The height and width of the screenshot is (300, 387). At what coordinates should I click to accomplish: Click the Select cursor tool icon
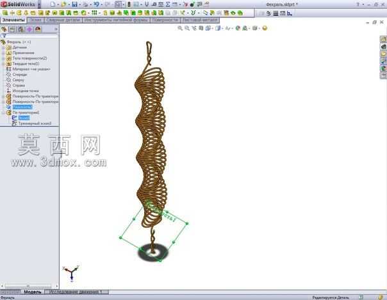119,4
